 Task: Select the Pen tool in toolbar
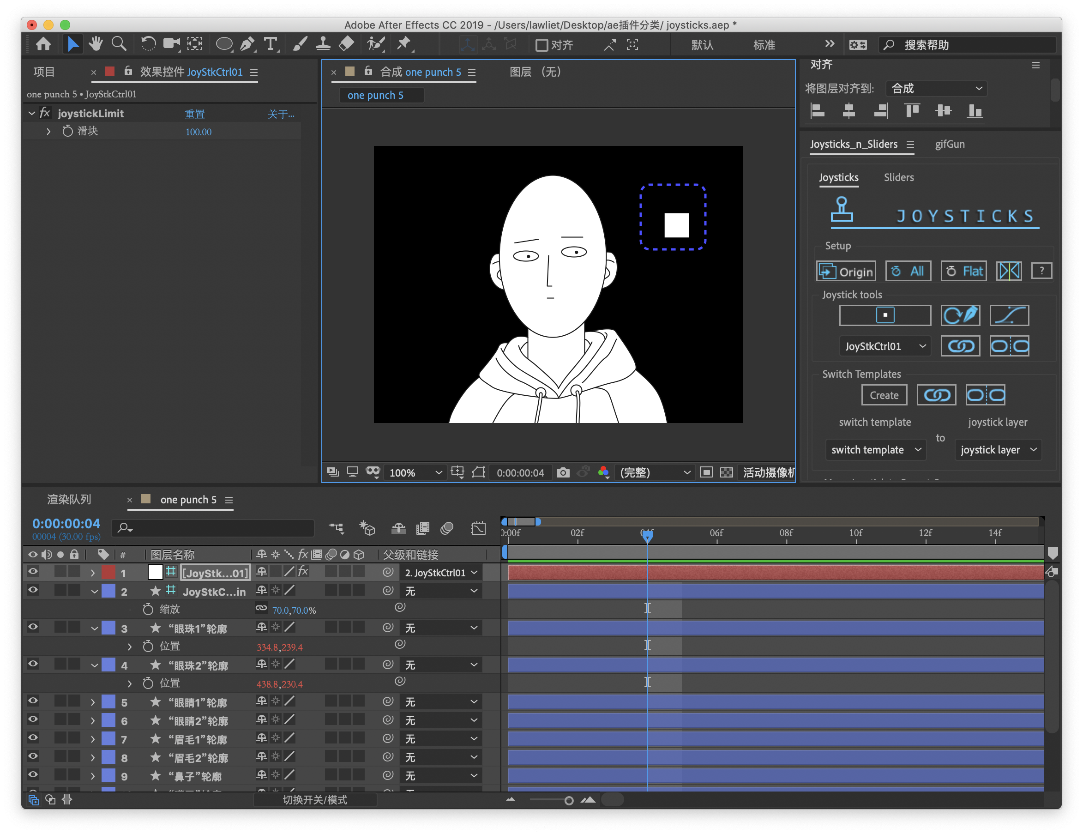247,45
